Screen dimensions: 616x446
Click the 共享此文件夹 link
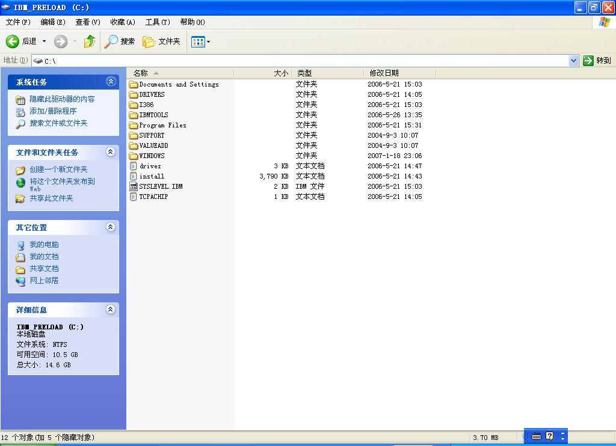(x=52, y=198)
